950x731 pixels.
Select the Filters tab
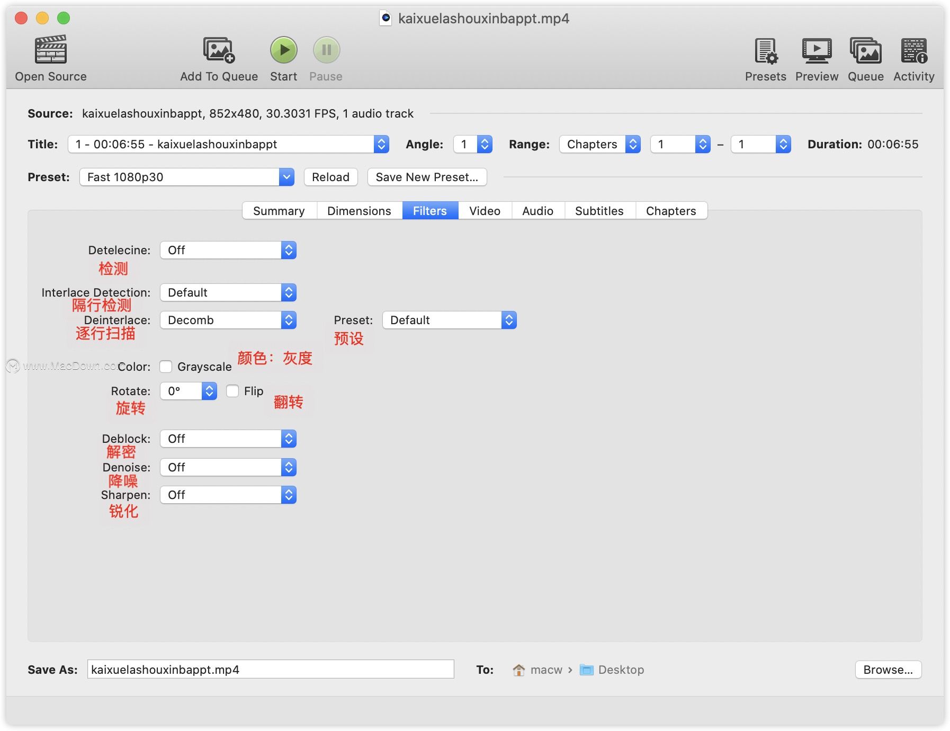coord(430,211)
